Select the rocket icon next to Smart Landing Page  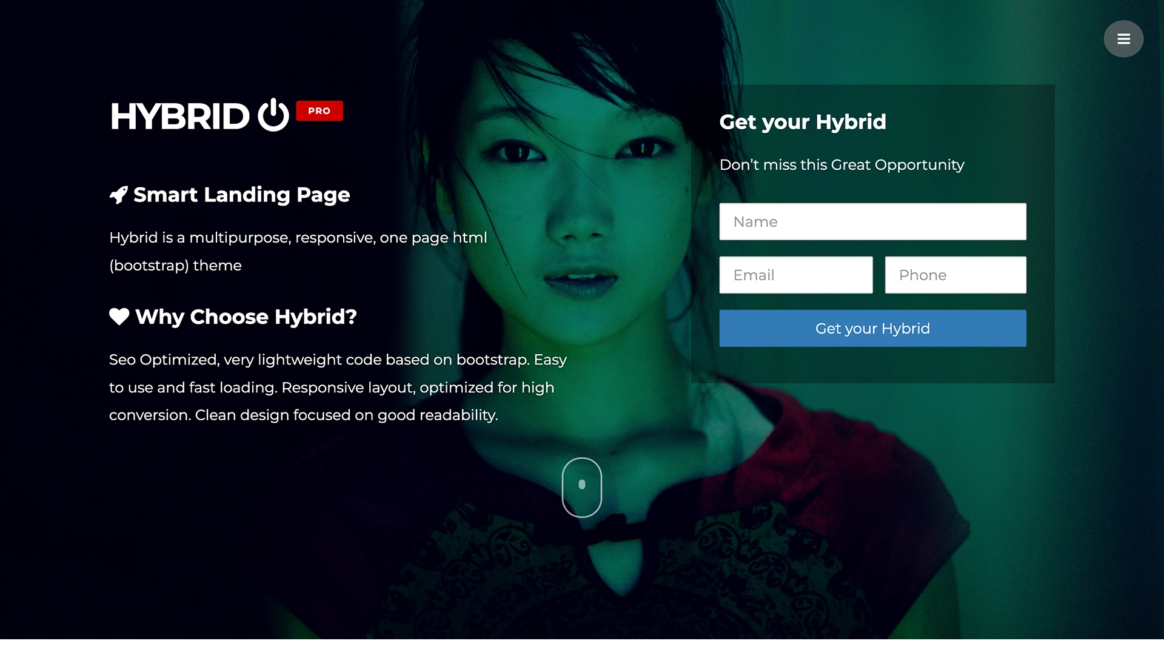tap(119, 195)
